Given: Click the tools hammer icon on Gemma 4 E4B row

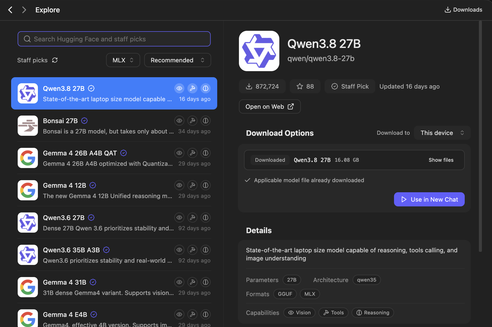Looking at the screenshot, I should pyautogui.click(x=192, y=314).
